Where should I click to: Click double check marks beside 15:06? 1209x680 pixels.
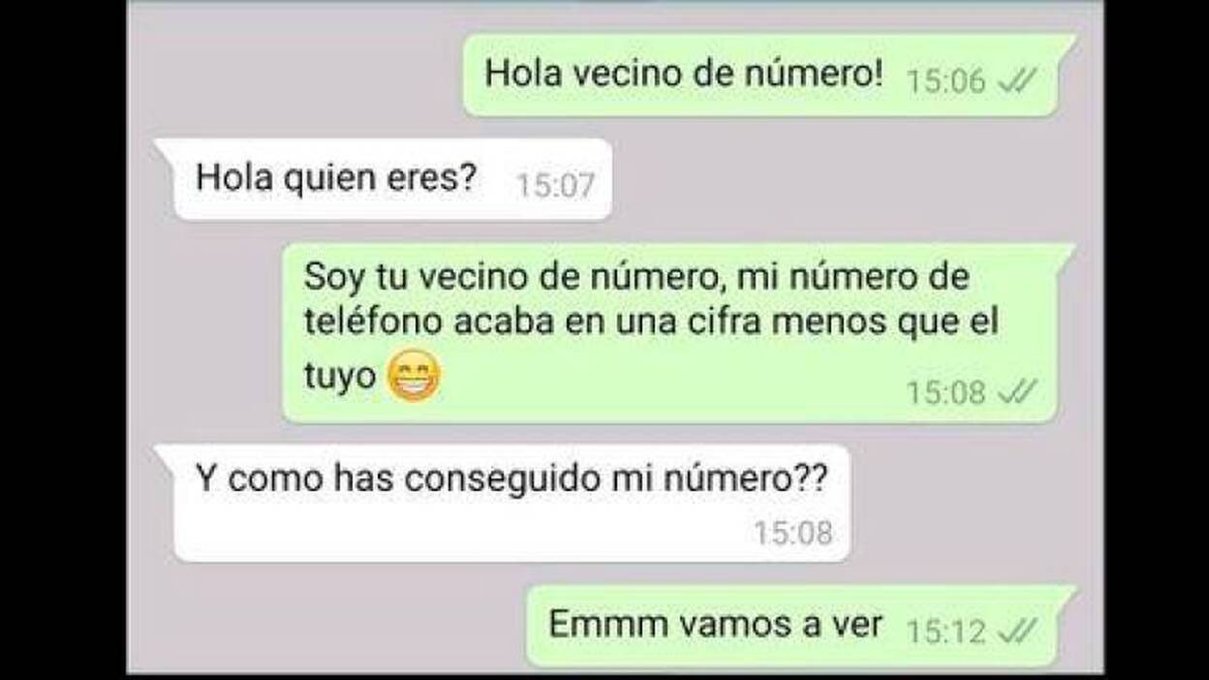[1017, 80]
